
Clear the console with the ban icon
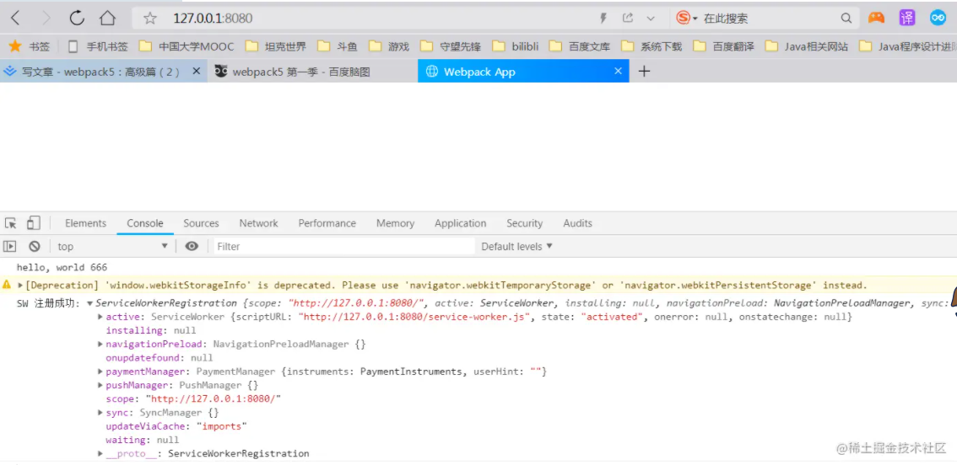click(34, 246)
